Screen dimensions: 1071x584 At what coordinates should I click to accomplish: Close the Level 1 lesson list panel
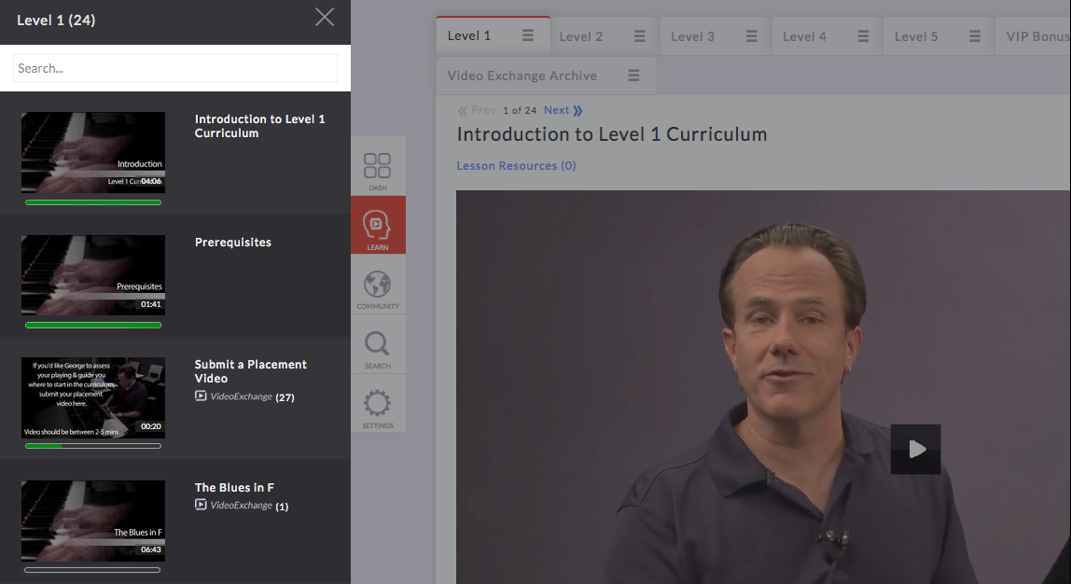tap(325, 17)
